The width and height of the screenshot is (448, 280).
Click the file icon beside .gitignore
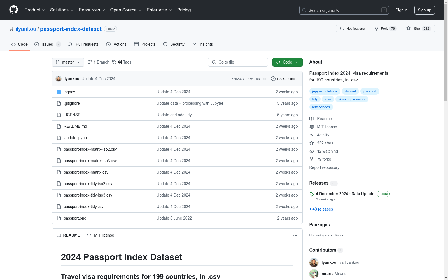coord(59,103)
